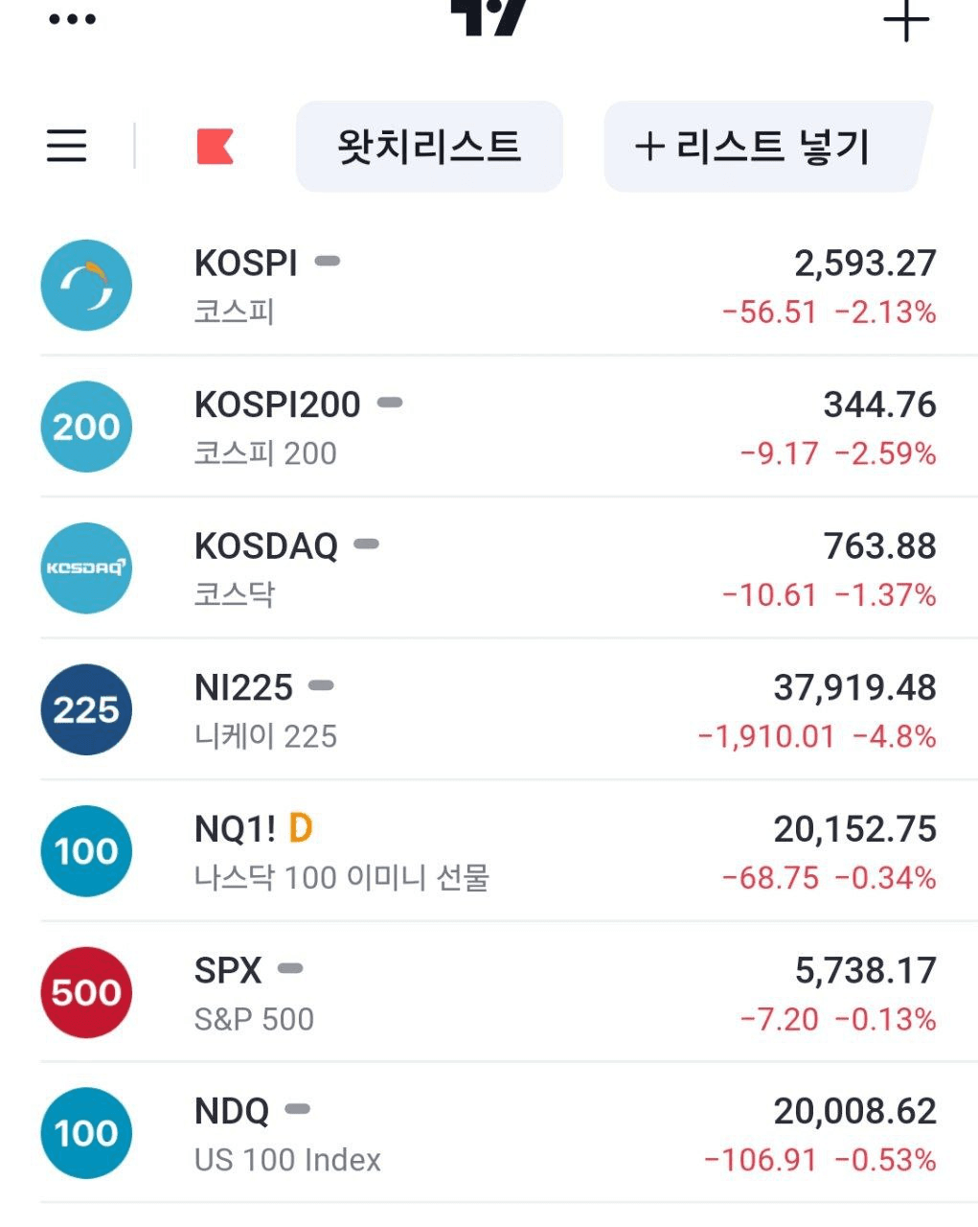
Task: Tap the red S&P 500 icon
Action: (x=86, y=992)
